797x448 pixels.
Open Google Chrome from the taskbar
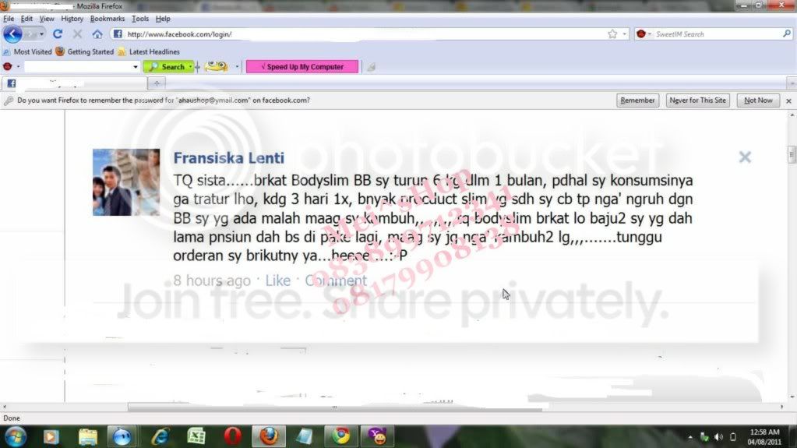click(341, 436)
